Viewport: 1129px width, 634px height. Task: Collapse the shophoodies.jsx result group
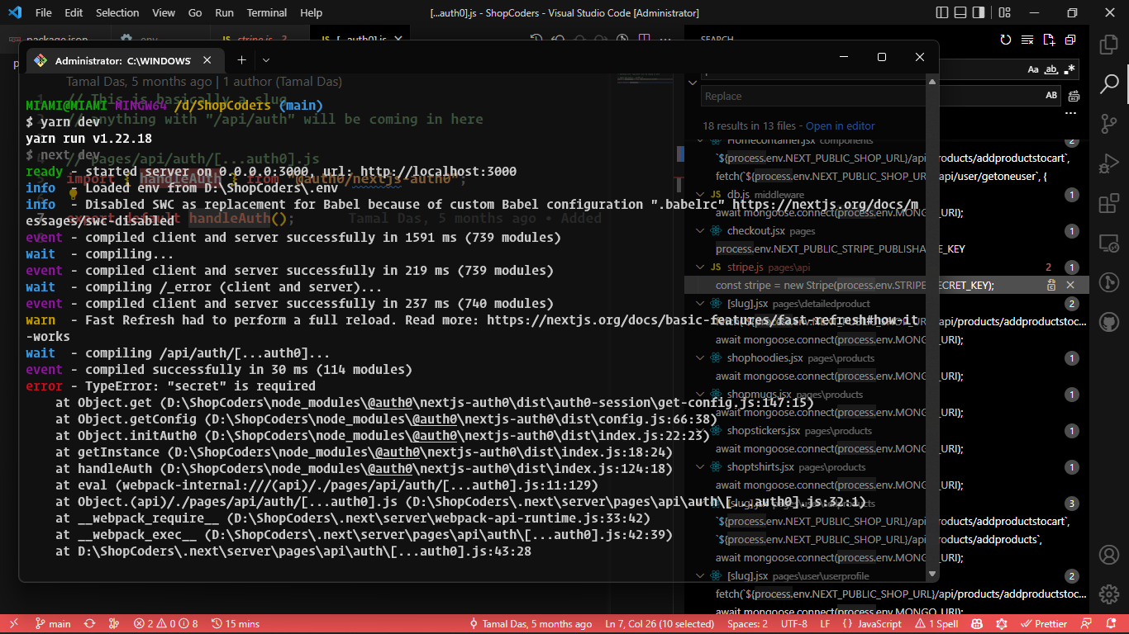(x=700, y=358)
